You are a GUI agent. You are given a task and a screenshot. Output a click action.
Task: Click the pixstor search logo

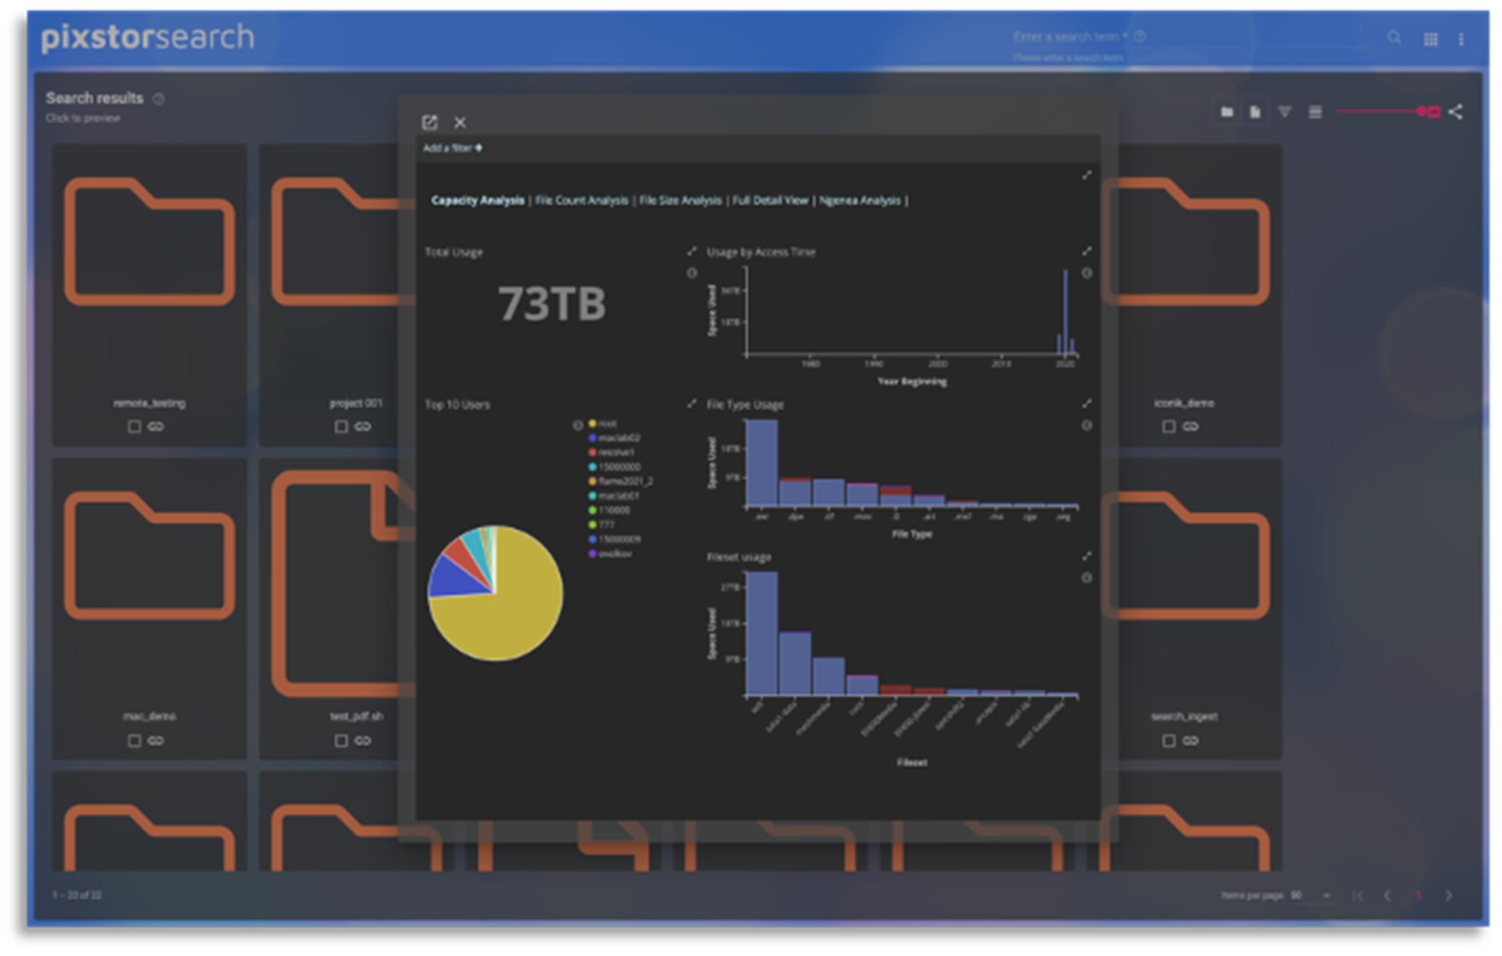pos(148,38)
